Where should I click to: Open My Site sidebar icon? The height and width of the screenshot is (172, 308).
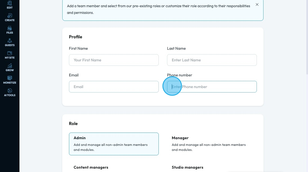point(10,55)
